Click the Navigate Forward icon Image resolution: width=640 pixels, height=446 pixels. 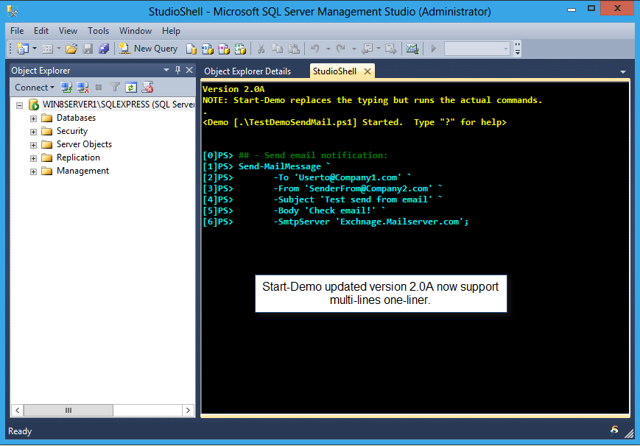click(x=390, y=49)
